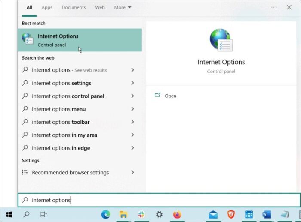Switch to the Apps tab
This screenshot has height=222, width=301.
pyautogui.click(x=47, y=7)
